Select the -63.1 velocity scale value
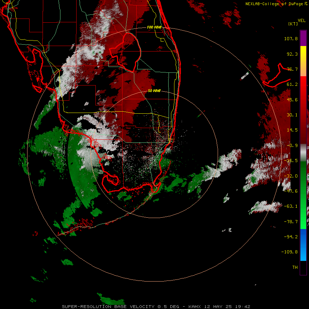 pos(291,206)
